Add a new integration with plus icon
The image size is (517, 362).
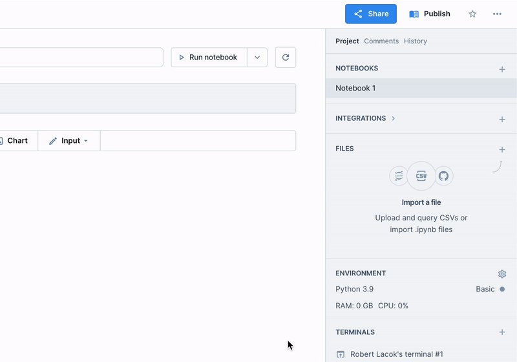pos(502,120)
